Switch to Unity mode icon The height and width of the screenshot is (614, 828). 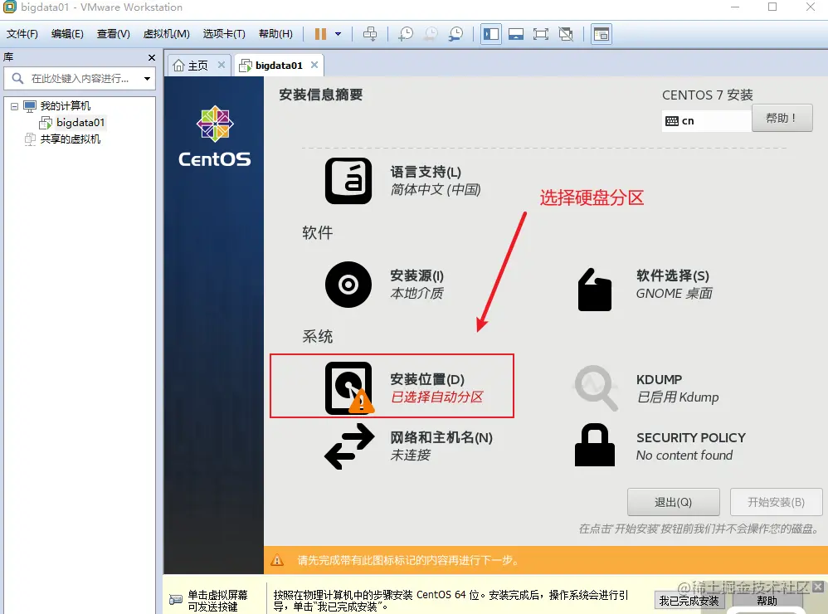coord(566,34)
